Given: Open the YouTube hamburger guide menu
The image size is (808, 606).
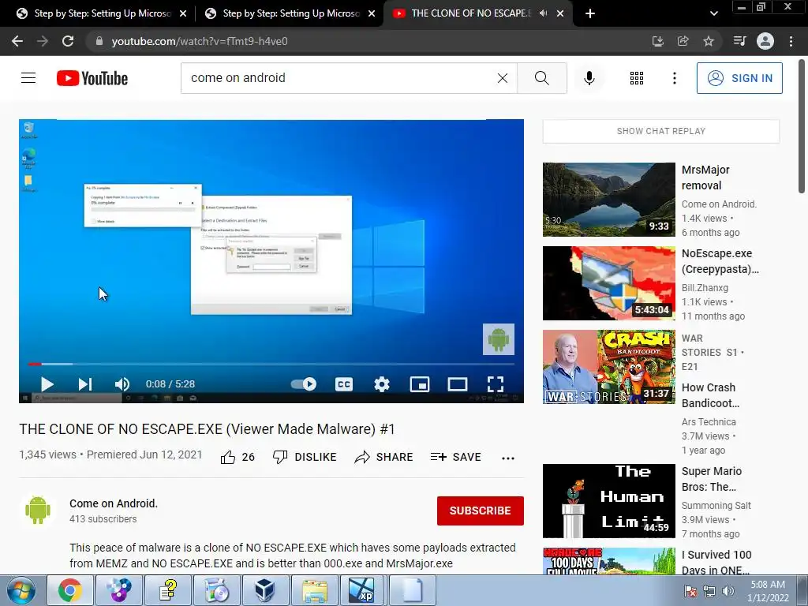Looking at the screenshot, I should tap(28, 78).
